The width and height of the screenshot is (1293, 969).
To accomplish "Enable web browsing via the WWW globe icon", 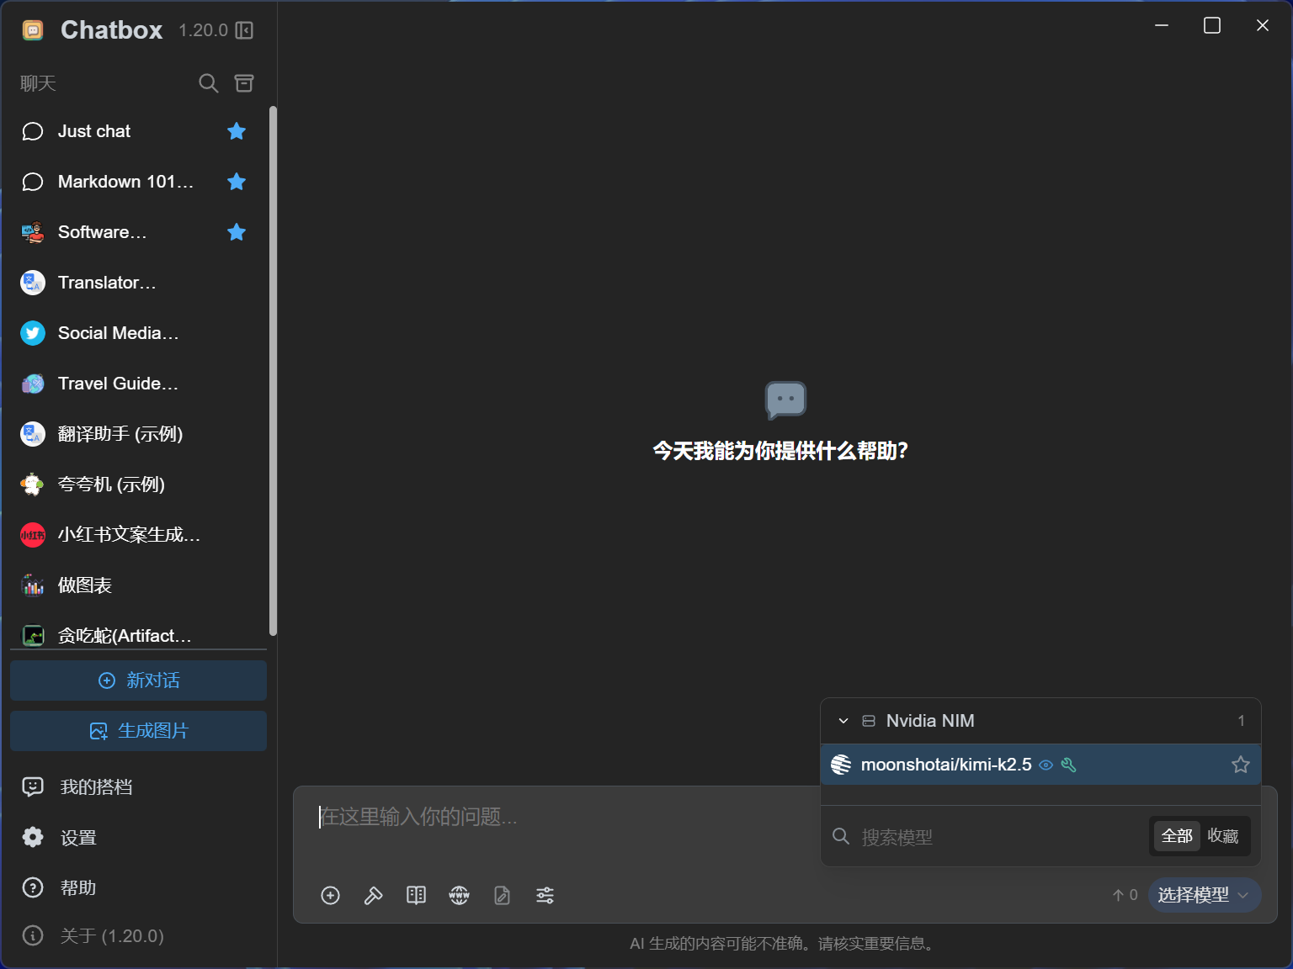I will 459,895.
